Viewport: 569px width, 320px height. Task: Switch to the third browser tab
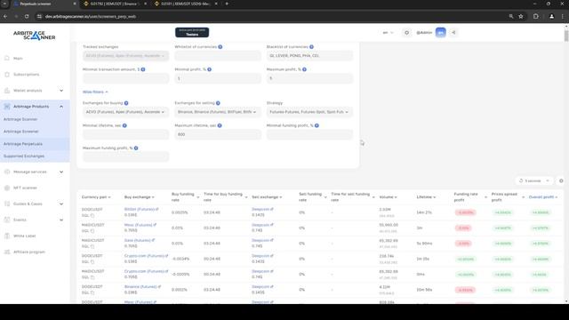185,4
